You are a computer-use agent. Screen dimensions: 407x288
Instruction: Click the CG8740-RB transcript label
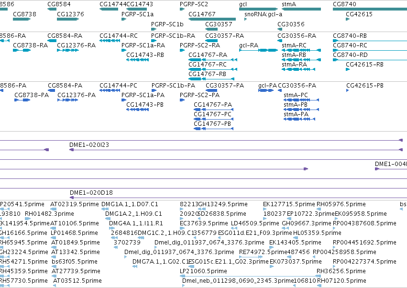[350, 36]
